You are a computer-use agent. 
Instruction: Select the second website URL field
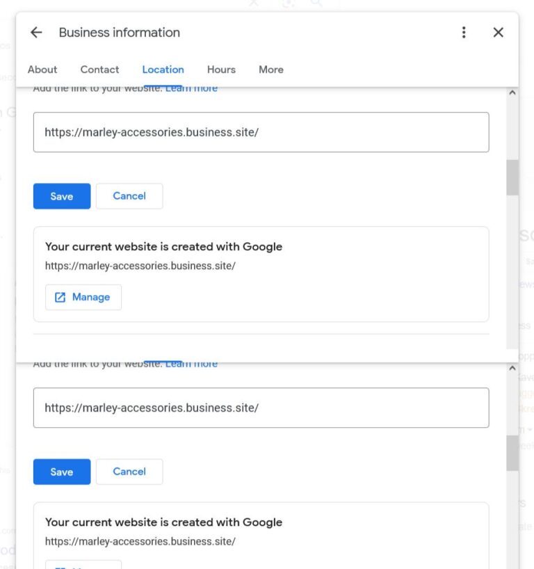point(261,408)
